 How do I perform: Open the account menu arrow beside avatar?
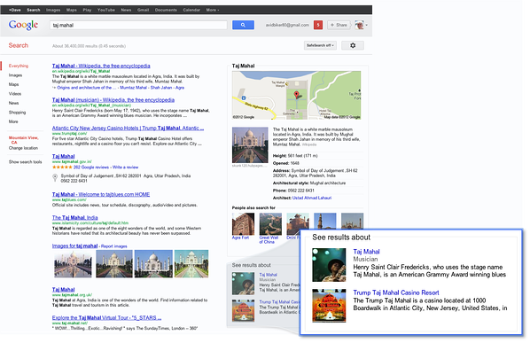[x=366, y=25]
